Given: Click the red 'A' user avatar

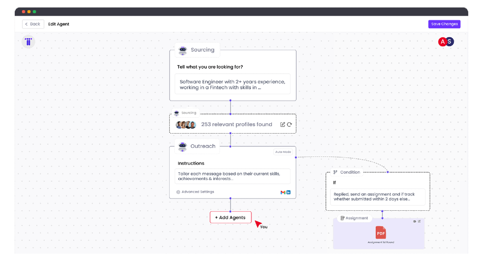Looking at the screenshot, I should click(x=442, y=42).
